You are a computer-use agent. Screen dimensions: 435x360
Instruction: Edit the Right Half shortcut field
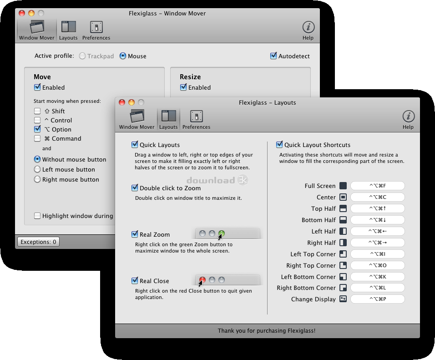378,243
